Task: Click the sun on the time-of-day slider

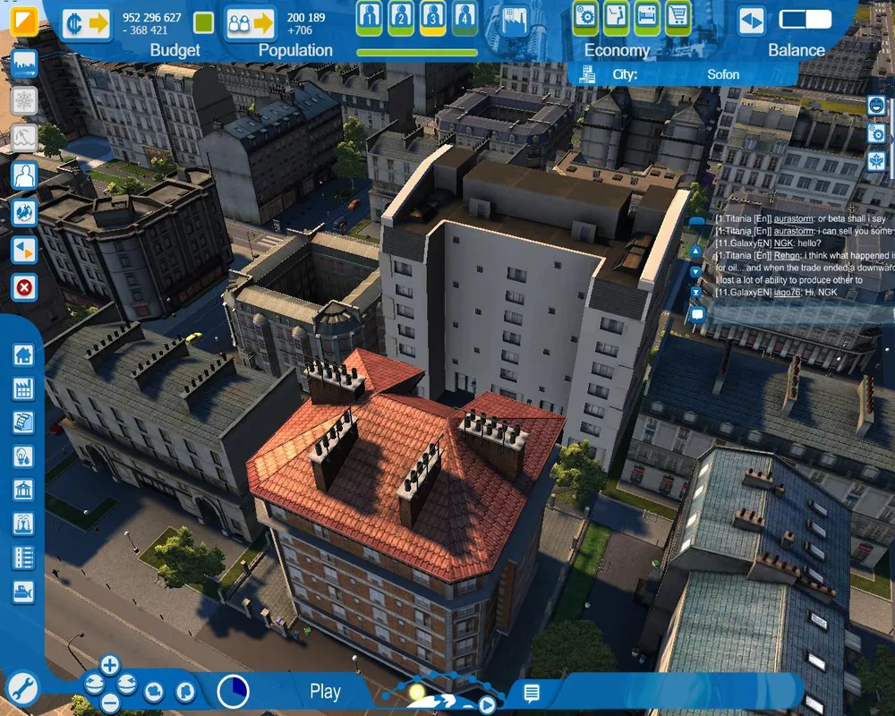Action: click(416, 692)
